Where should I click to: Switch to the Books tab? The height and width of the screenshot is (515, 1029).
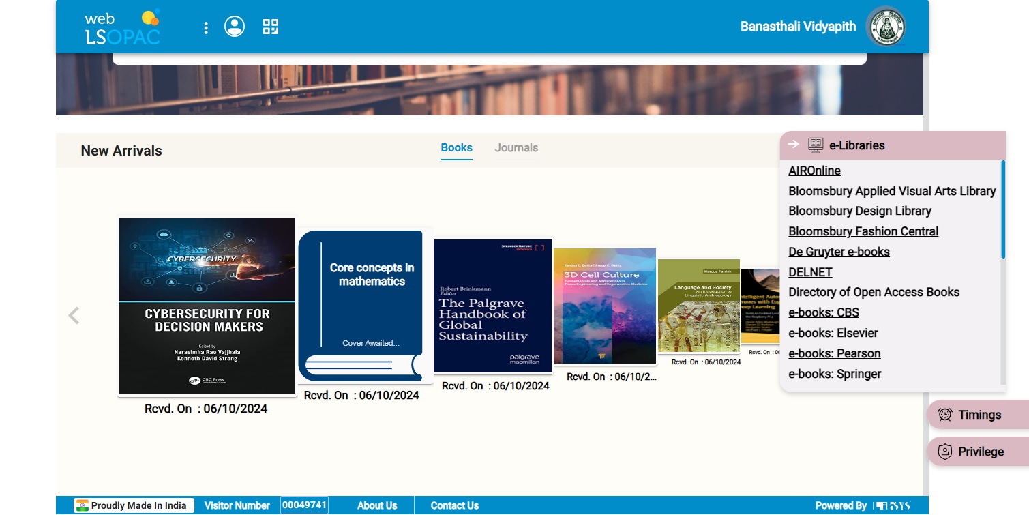(456, 148)
